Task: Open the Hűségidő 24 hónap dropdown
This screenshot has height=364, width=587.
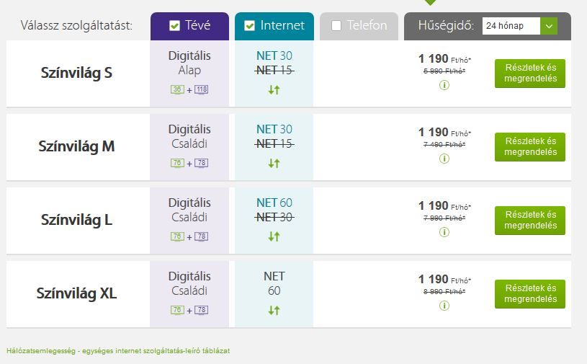Action: pyautogui.click(x=519, y=26)
